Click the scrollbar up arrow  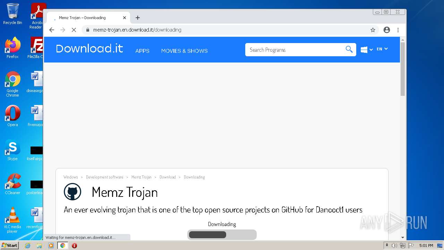tap(403, 40)
